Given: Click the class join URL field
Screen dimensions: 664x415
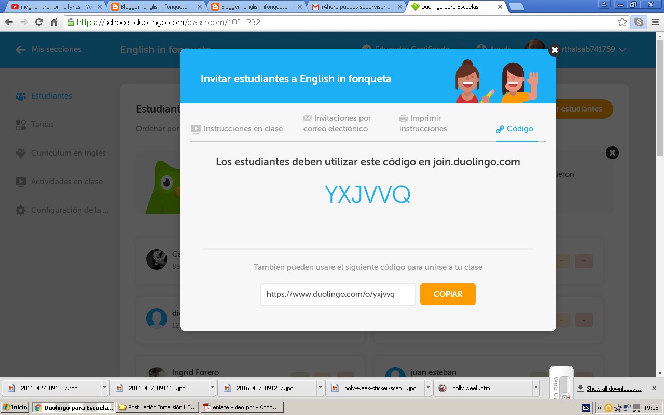Looking at the screenshot, I should (x=338, y=294).
